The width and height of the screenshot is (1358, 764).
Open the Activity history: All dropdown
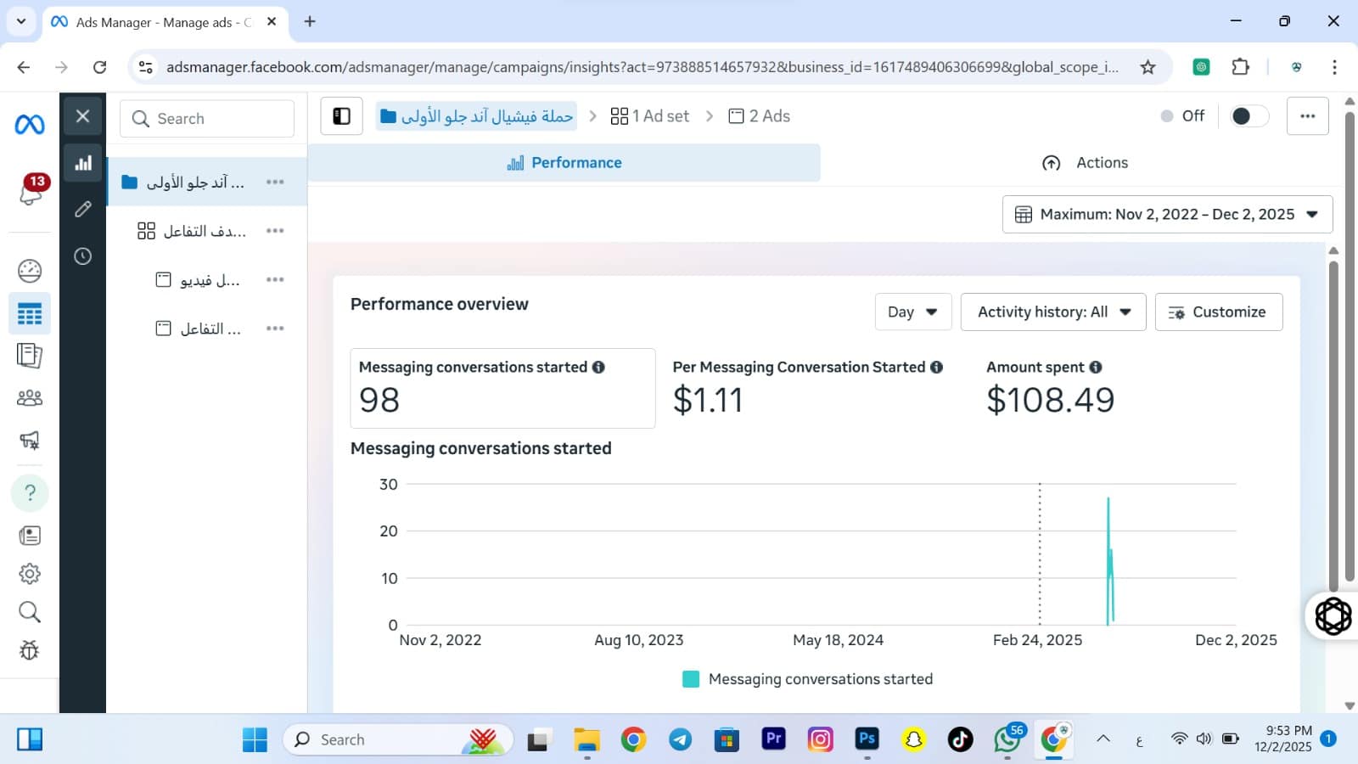click(x=1053, y=312)
